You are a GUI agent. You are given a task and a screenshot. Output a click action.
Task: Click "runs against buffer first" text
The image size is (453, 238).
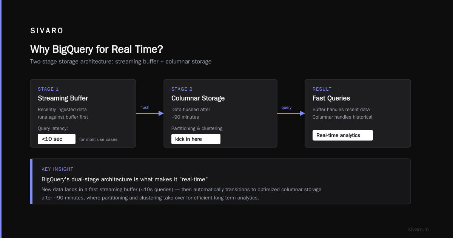click(x=63, y=117)
